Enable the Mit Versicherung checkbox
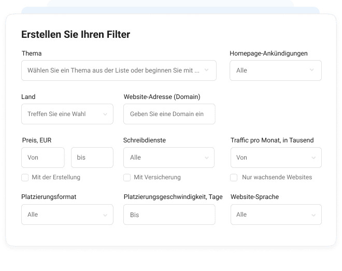The height and width of the screenshot is (271, 342). pyautogui.click(x=127, y=177)
